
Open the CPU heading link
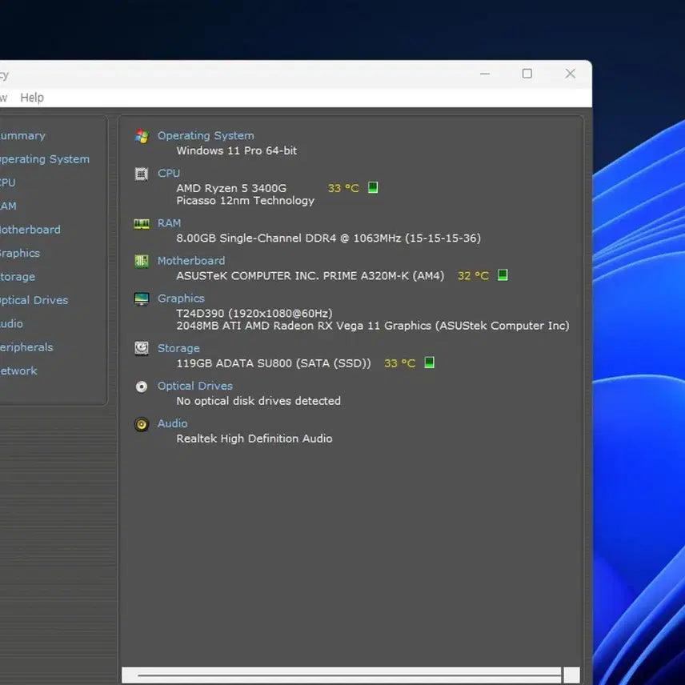tap(169, 173)
